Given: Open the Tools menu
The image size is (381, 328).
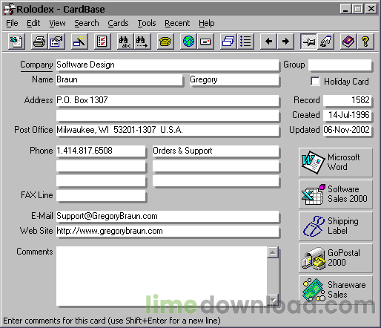Looking at the screenshot, I should 147,23.
